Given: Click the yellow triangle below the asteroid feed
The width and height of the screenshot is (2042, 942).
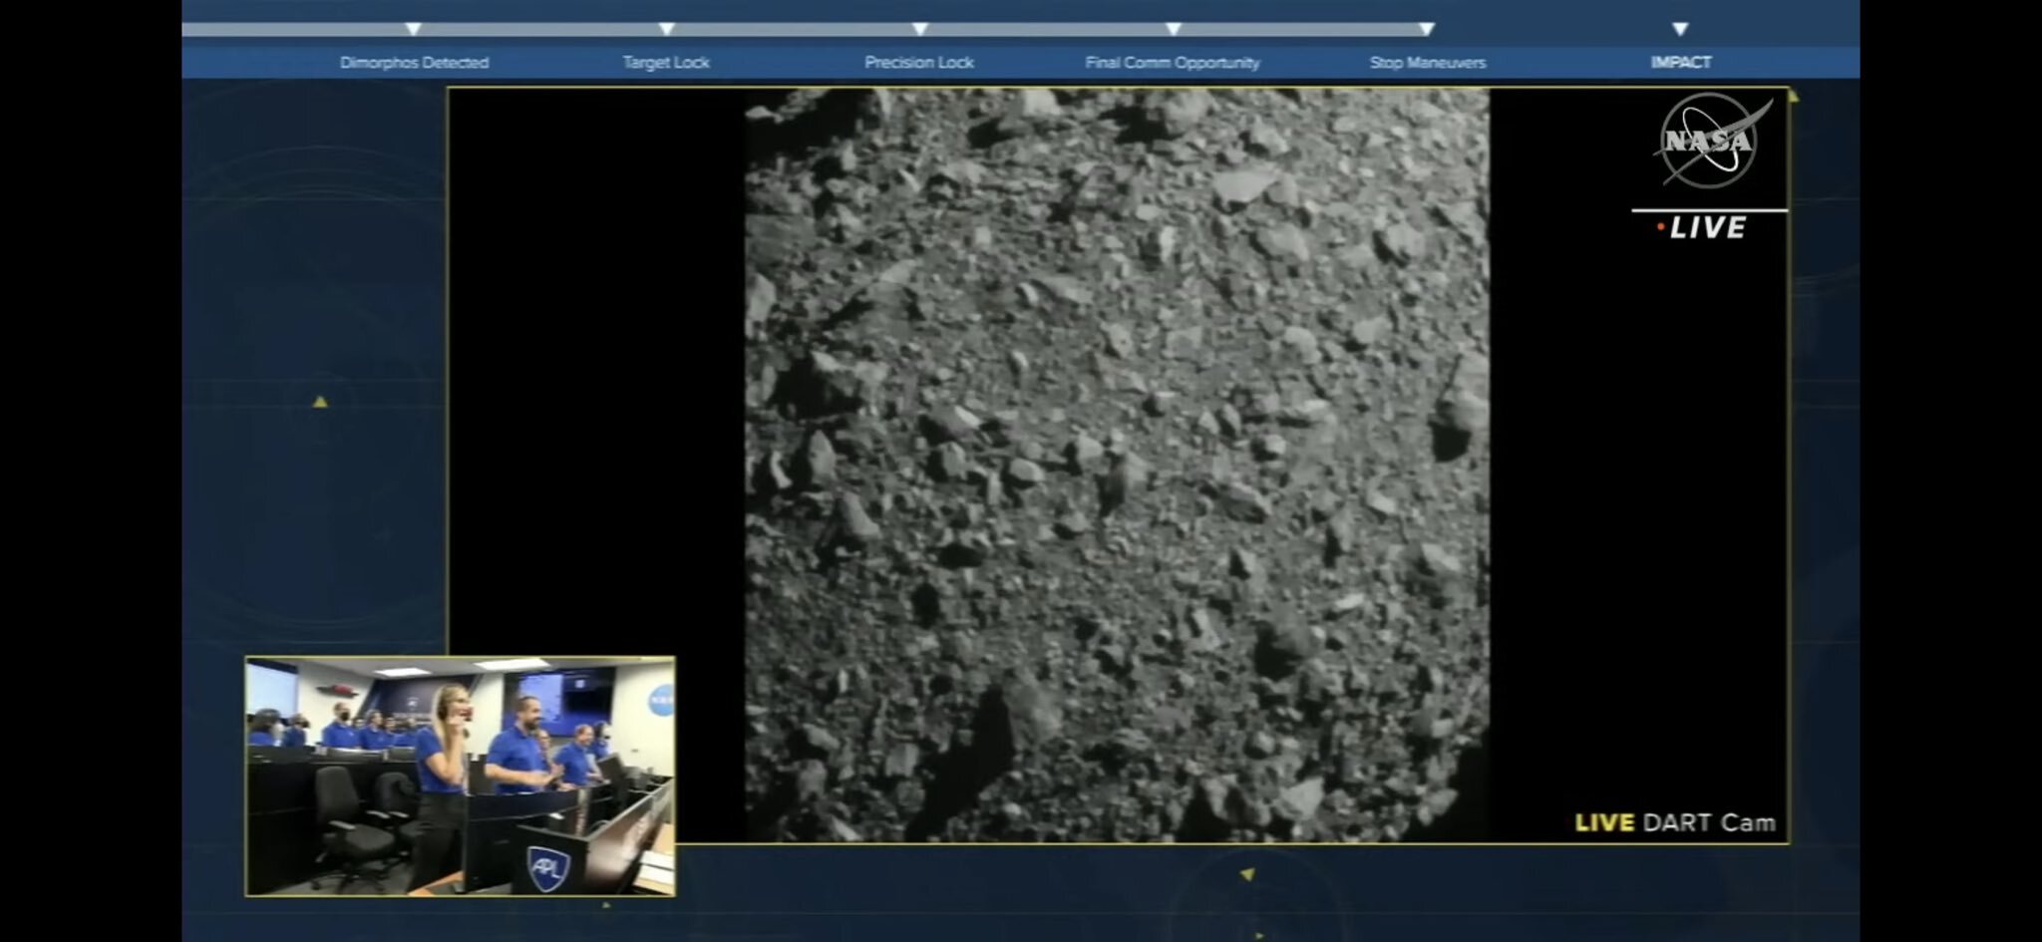Looking at the screenshot, I should coord(1246,874).
